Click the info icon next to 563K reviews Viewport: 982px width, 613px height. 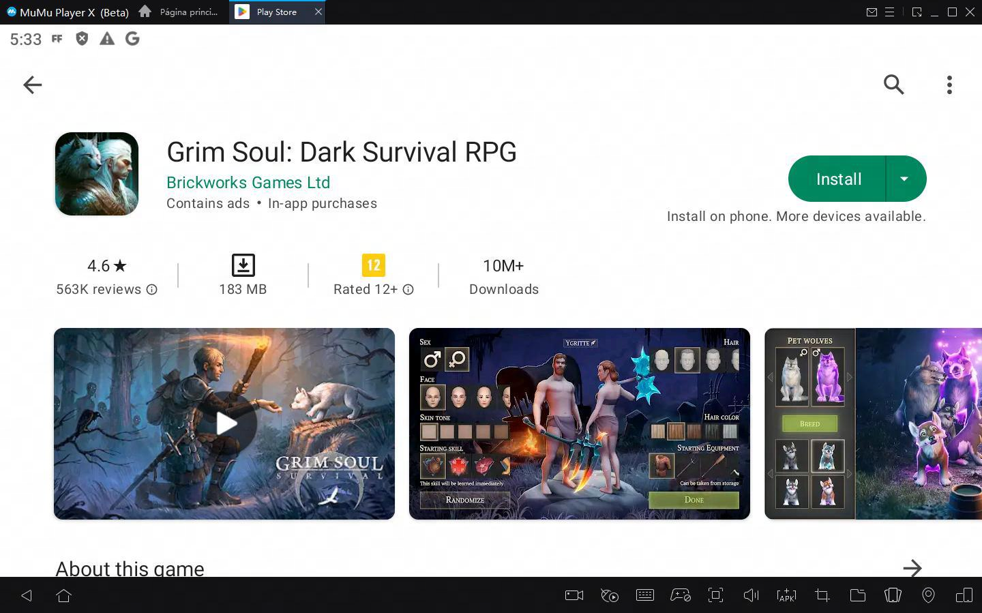point(152,290)
